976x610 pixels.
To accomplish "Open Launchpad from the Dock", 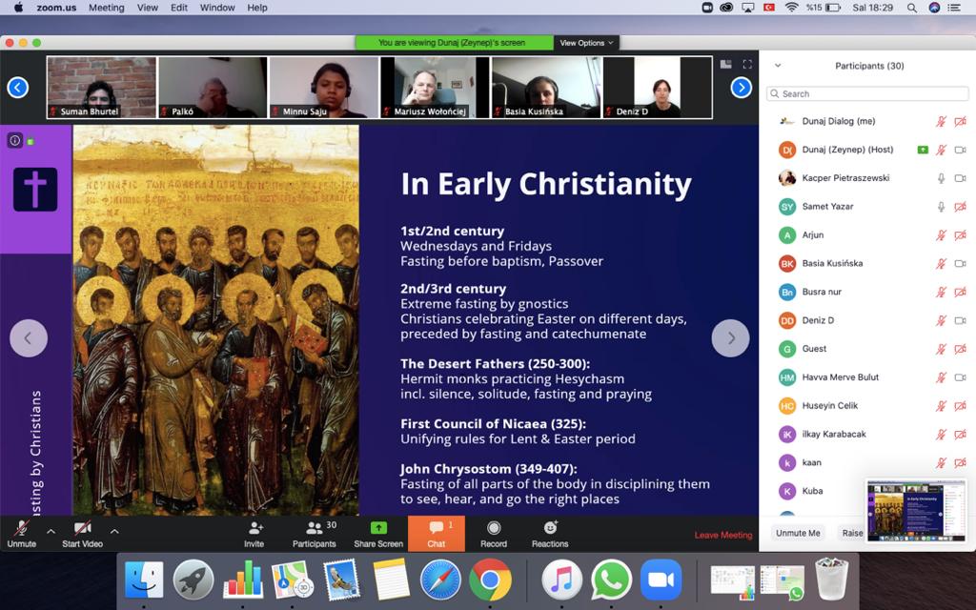I will (193, 579).
